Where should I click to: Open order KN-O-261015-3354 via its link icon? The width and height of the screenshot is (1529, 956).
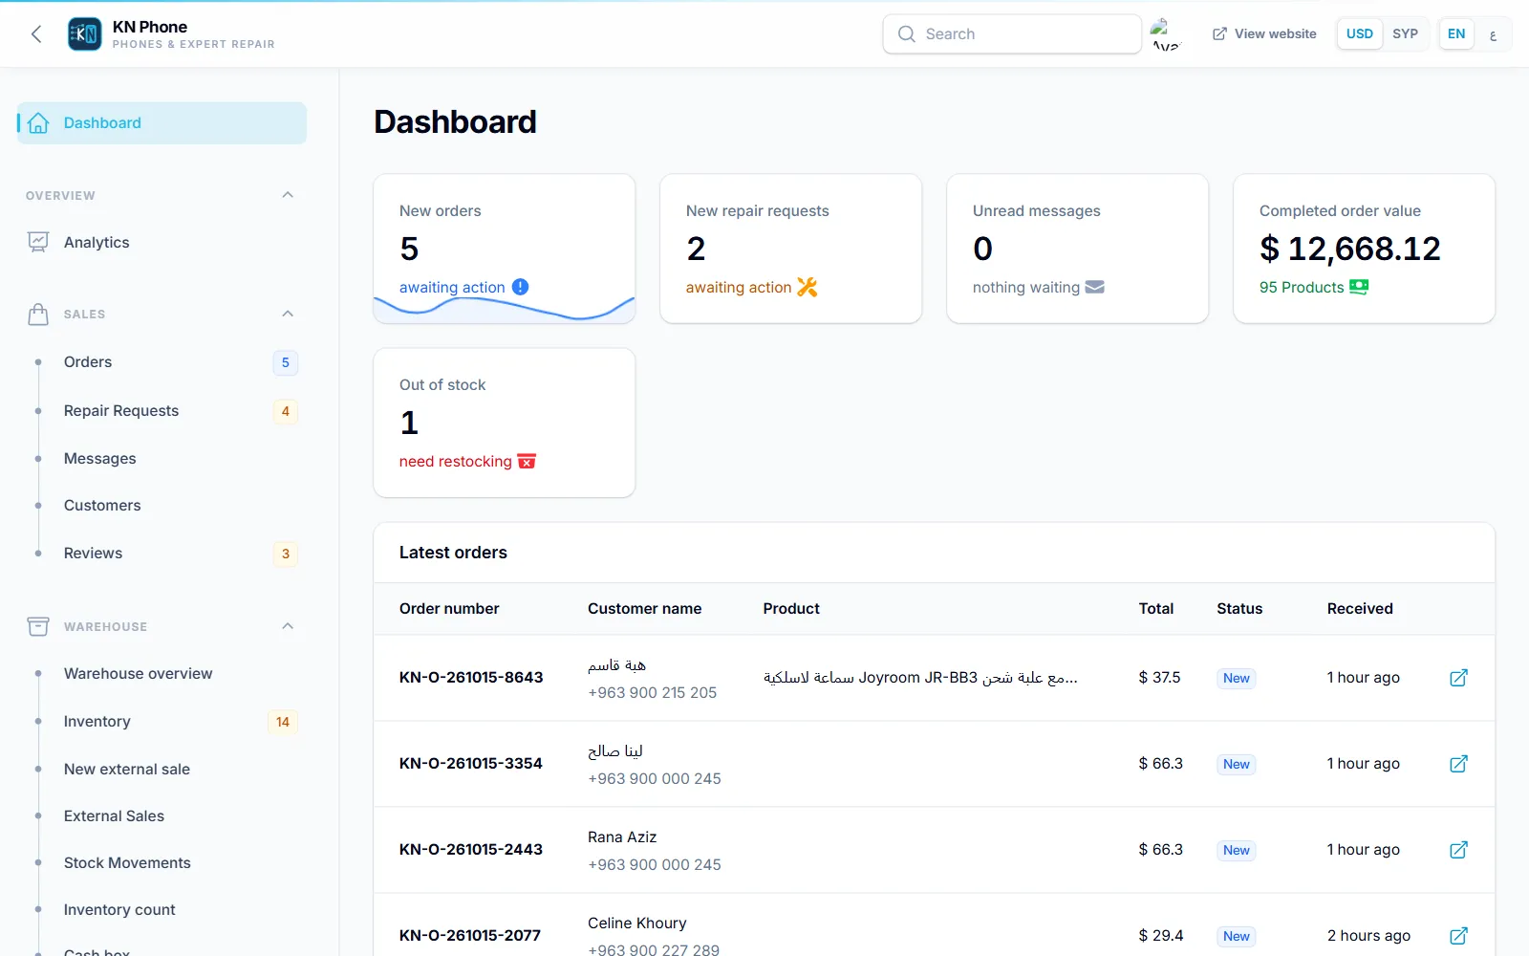click(1458, 764)
